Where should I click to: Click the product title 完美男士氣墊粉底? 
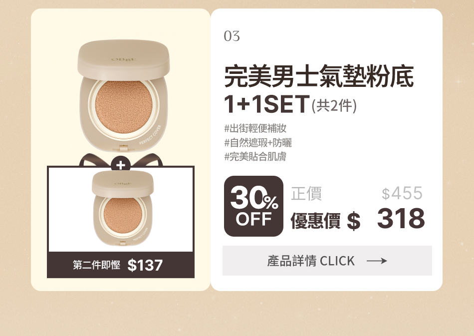319,76
